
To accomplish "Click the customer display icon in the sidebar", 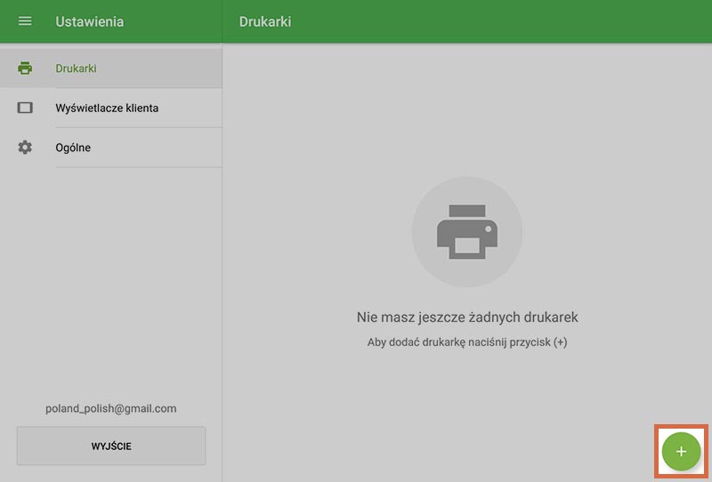I will (25, 108).
